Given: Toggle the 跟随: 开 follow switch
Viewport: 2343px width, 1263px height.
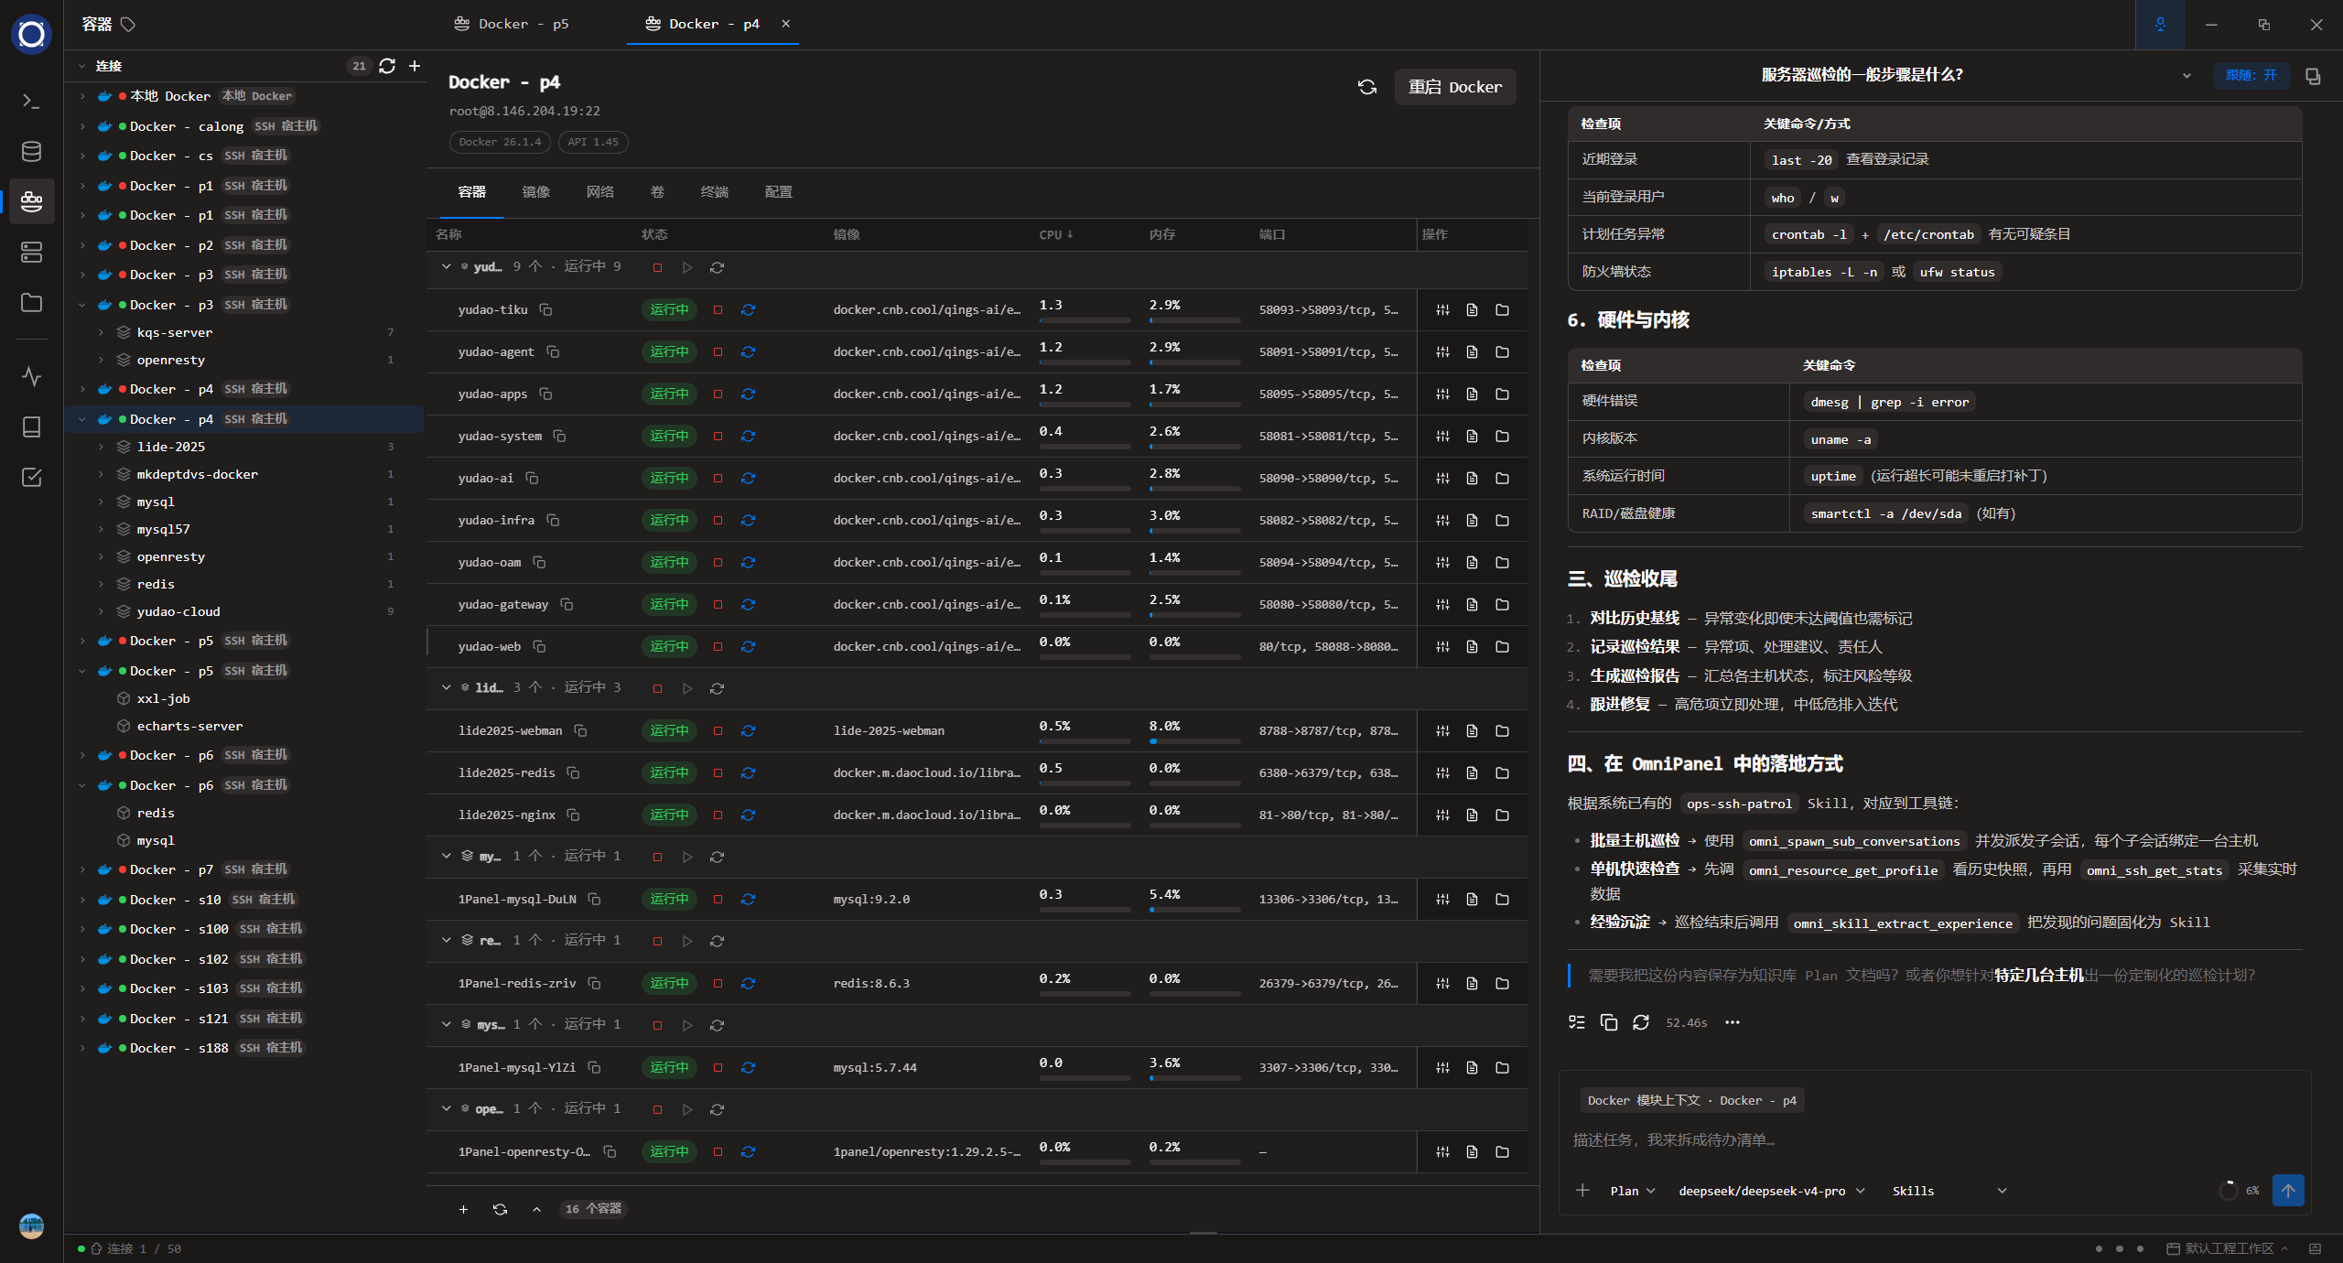Looking at the screenshot, I should (2251, 75).
